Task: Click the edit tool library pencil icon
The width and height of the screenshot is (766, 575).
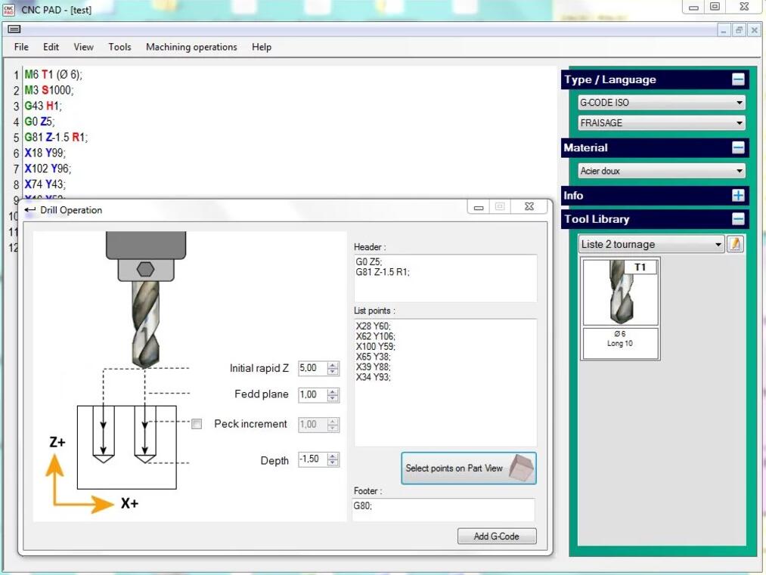Action: click(735, 243)
